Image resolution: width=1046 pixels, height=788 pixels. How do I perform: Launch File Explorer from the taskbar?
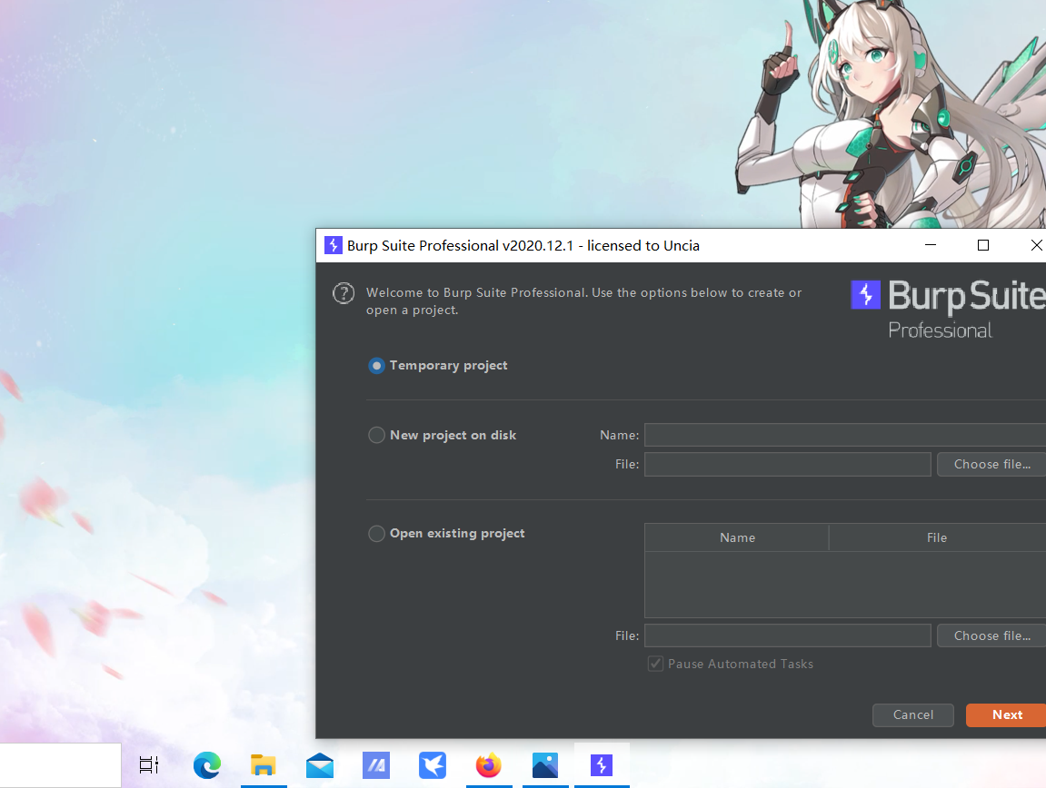tap(264, 765)
